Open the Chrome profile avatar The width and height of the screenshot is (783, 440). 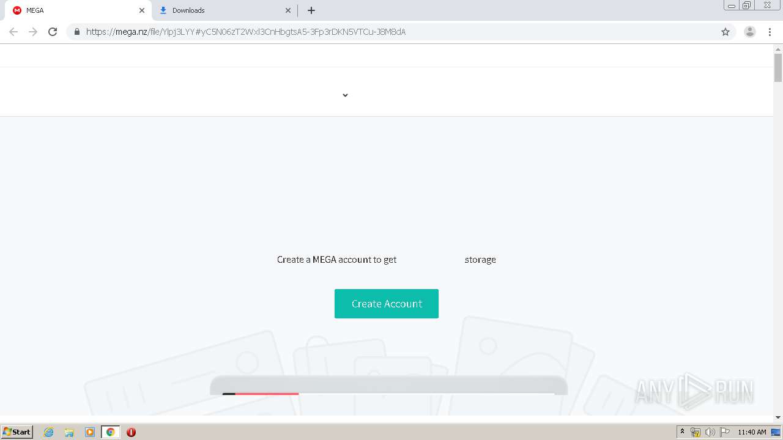point(750,32)
